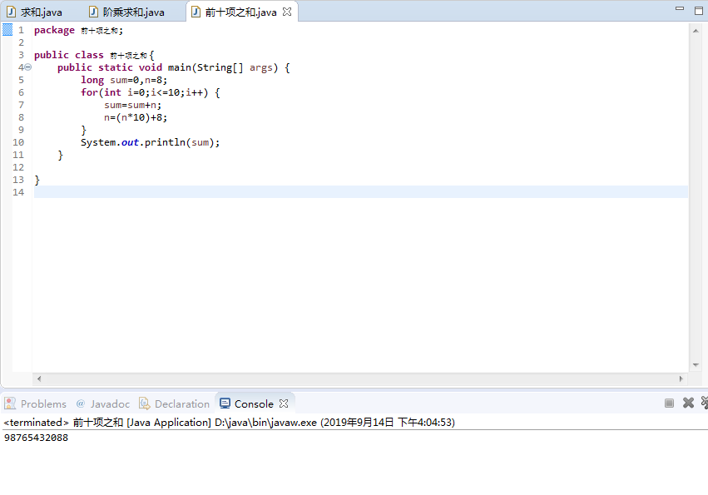Click the Declaration tab icon
This screenshot has height=495, width=708.
145,403
